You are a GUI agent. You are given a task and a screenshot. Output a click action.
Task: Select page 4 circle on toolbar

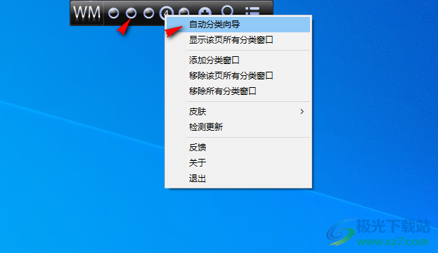[x=166, y=13]
